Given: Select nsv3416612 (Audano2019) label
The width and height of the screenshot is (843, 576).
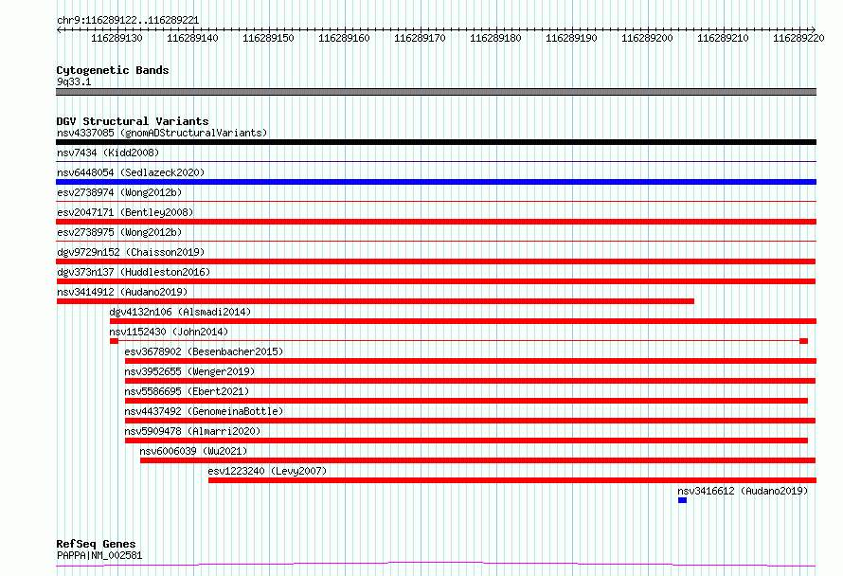Looking at the screenshot, I should click(x=743, y=491).
